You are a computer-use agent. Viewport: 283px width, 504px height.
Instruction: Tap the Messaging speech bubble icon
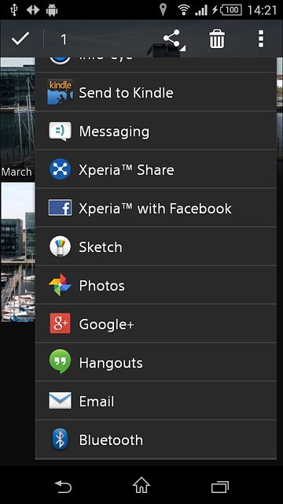[60, 132]
